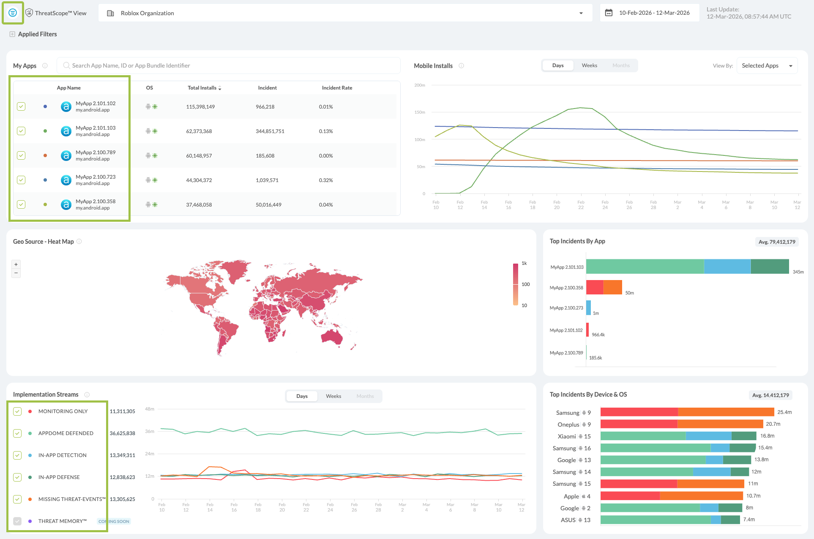
Task: Zoom out on the heat map
Action: 16,273
